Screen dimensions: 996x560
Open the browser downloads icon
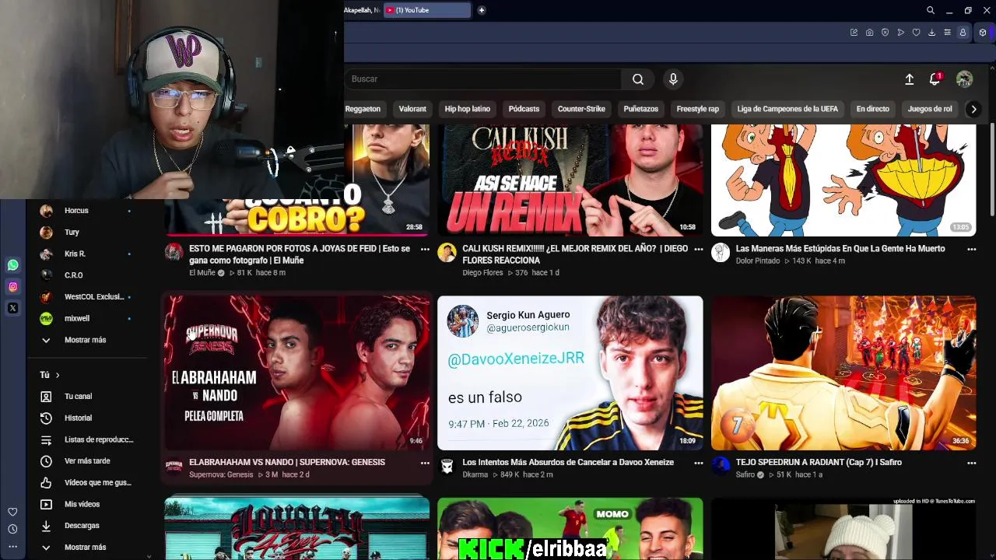click(x=931, y=33)
